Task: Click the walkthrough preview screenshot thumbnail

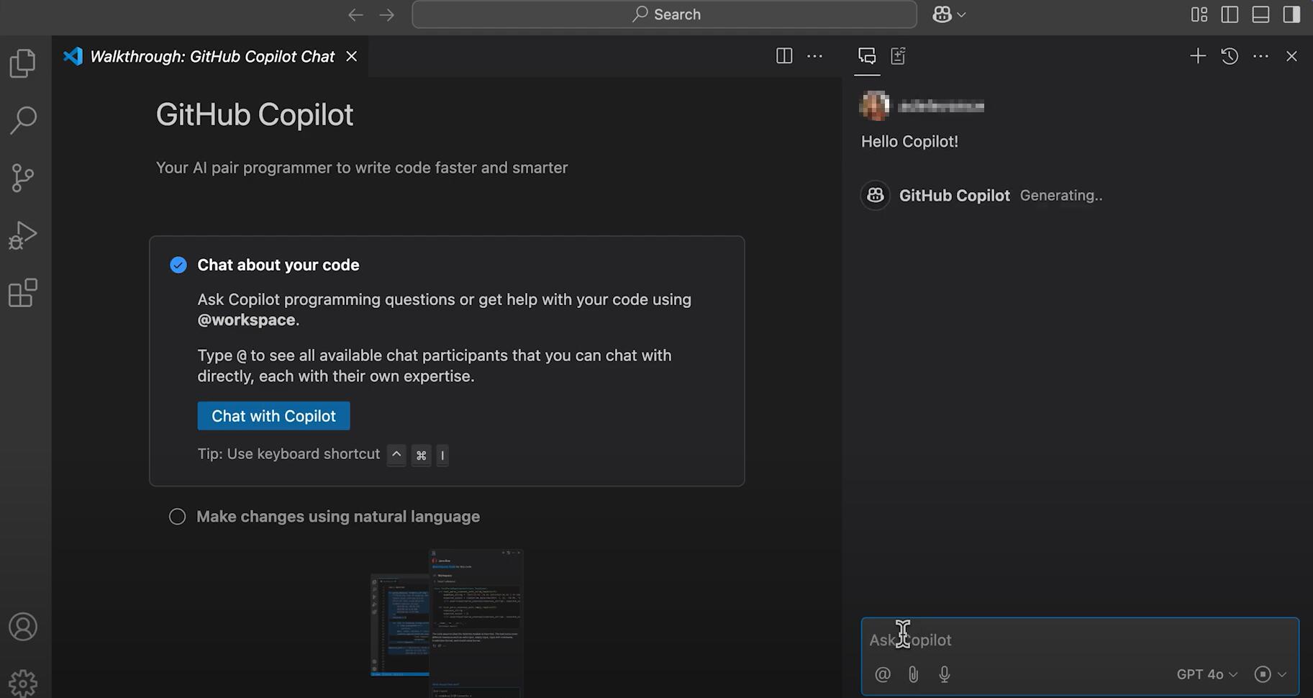Action: pos(447,623)
